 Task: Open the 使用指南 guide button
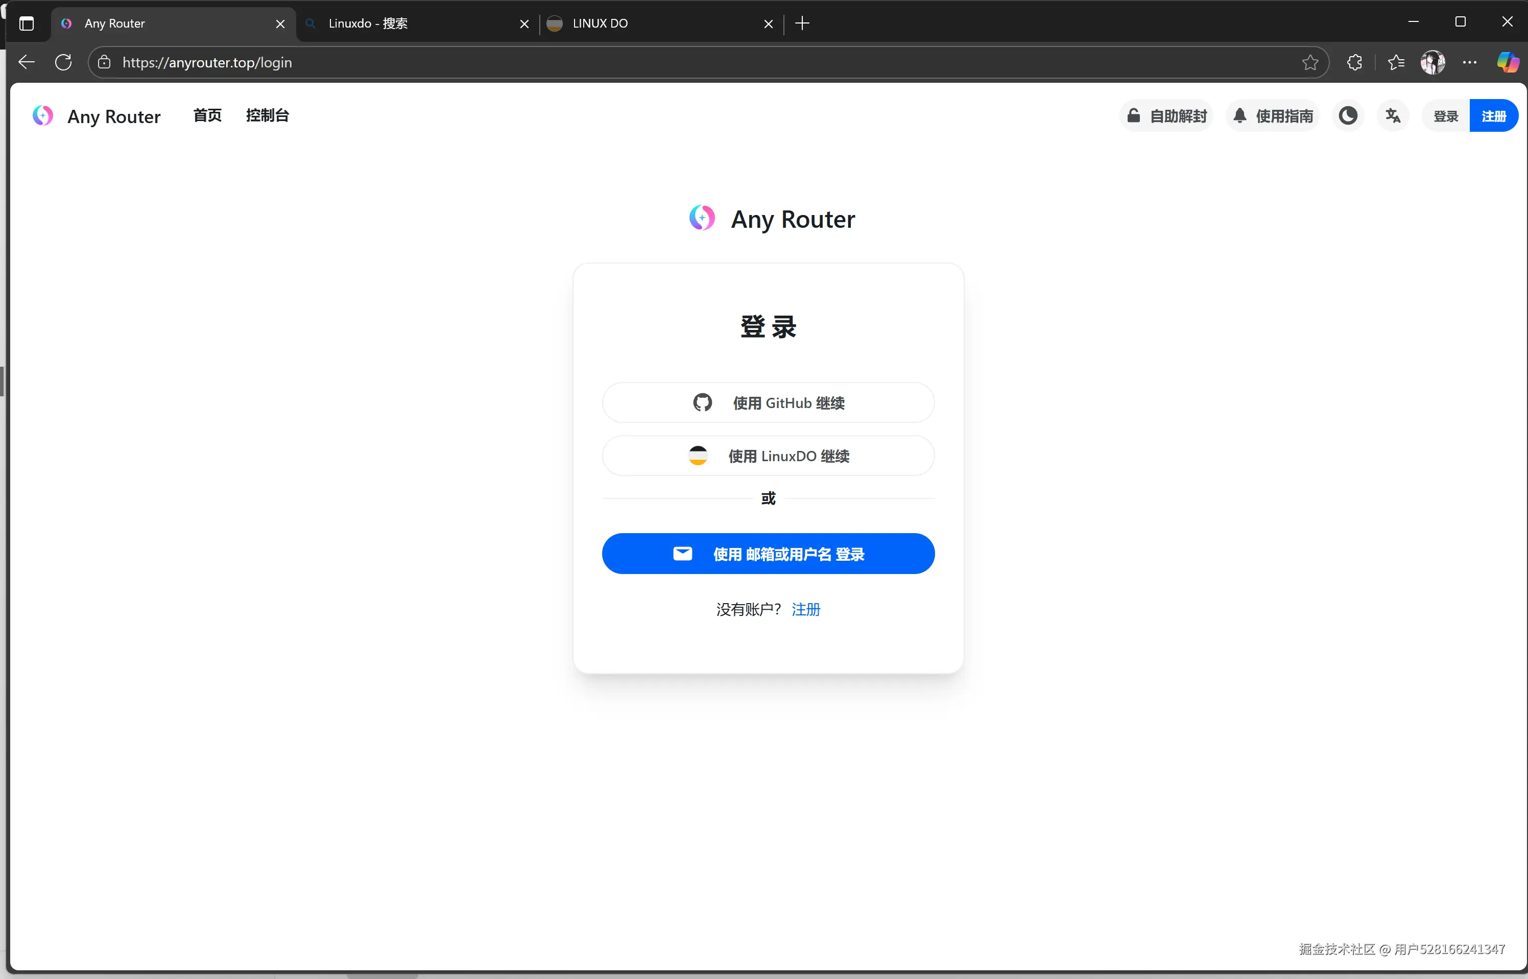click(1273, 116)
